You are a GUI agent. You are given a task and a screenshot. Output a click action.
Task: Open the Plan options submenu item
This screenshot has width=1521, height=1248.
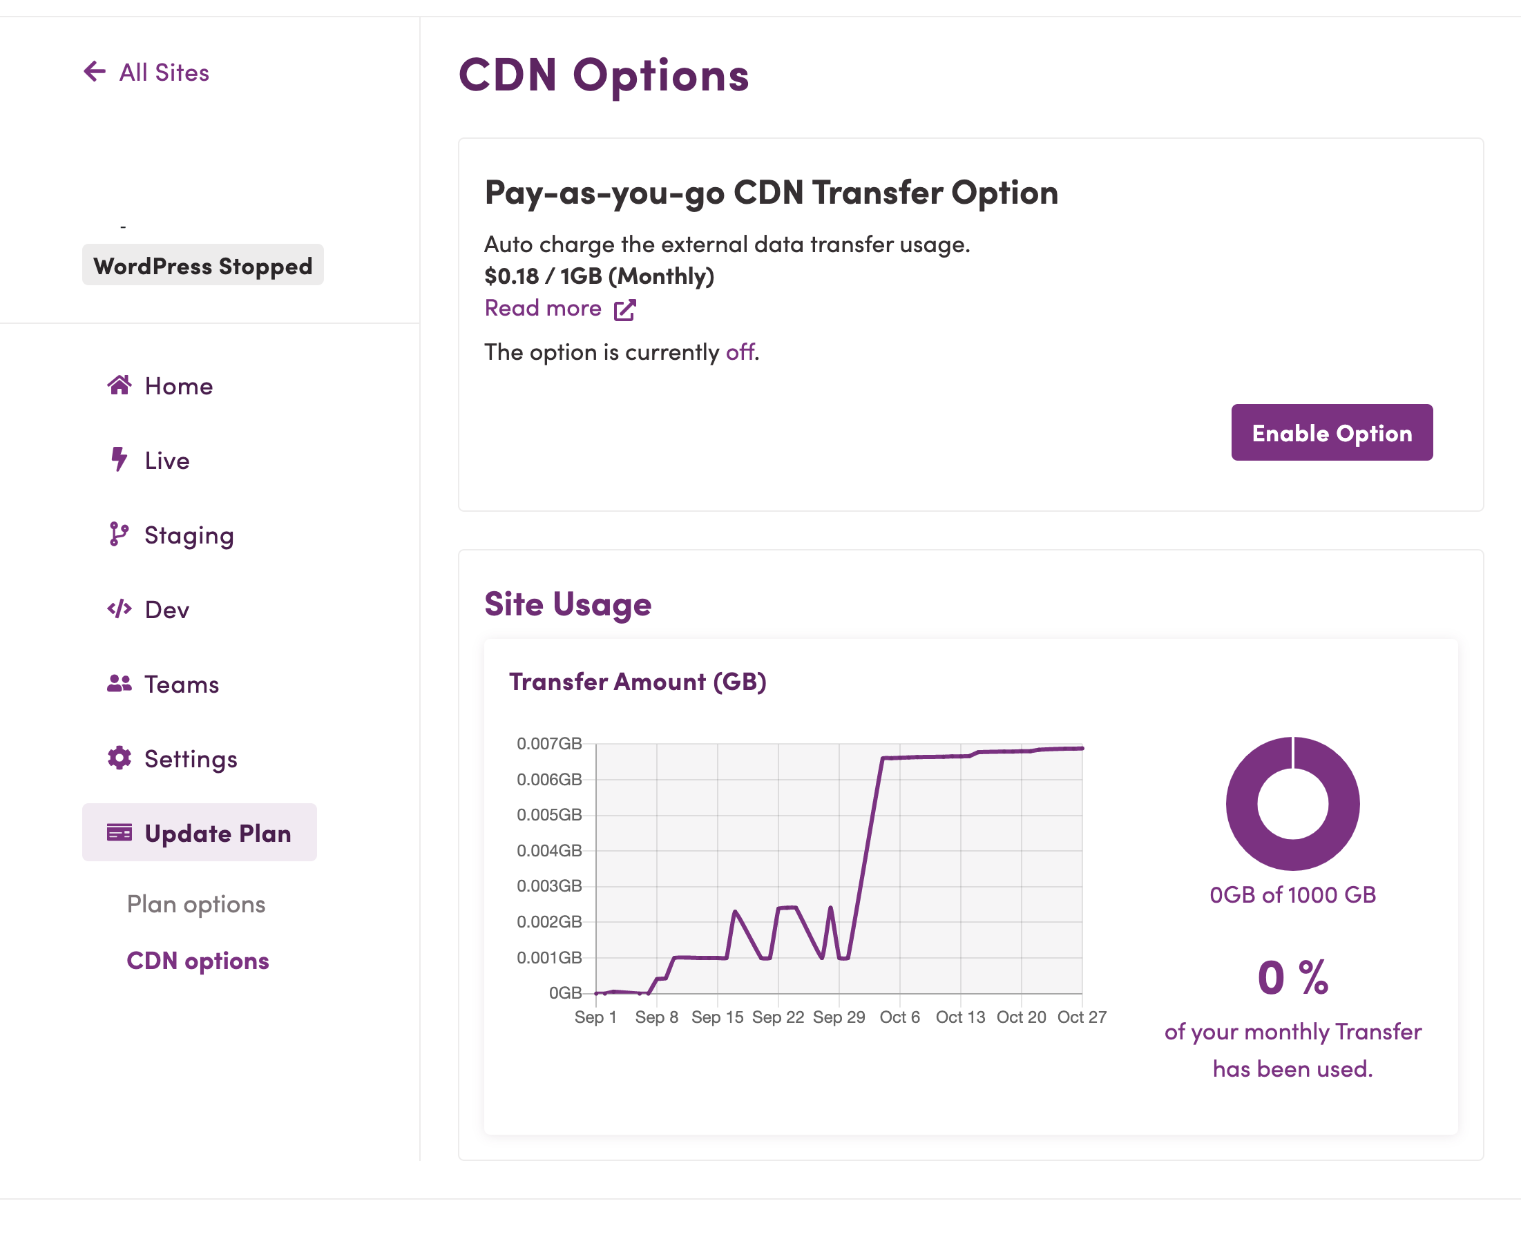196,903
